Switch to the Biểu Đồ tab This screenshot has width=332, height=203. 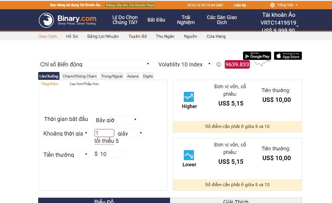(x=104, y=200)
